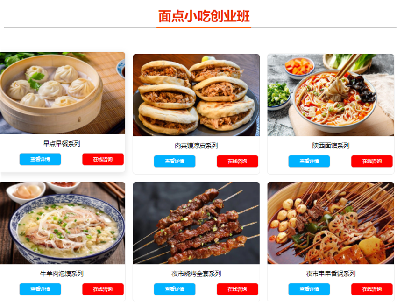Screen dimensions: 397x302
Task: Open details for 夜市串串香锅系列
Action: pos(309,289)
